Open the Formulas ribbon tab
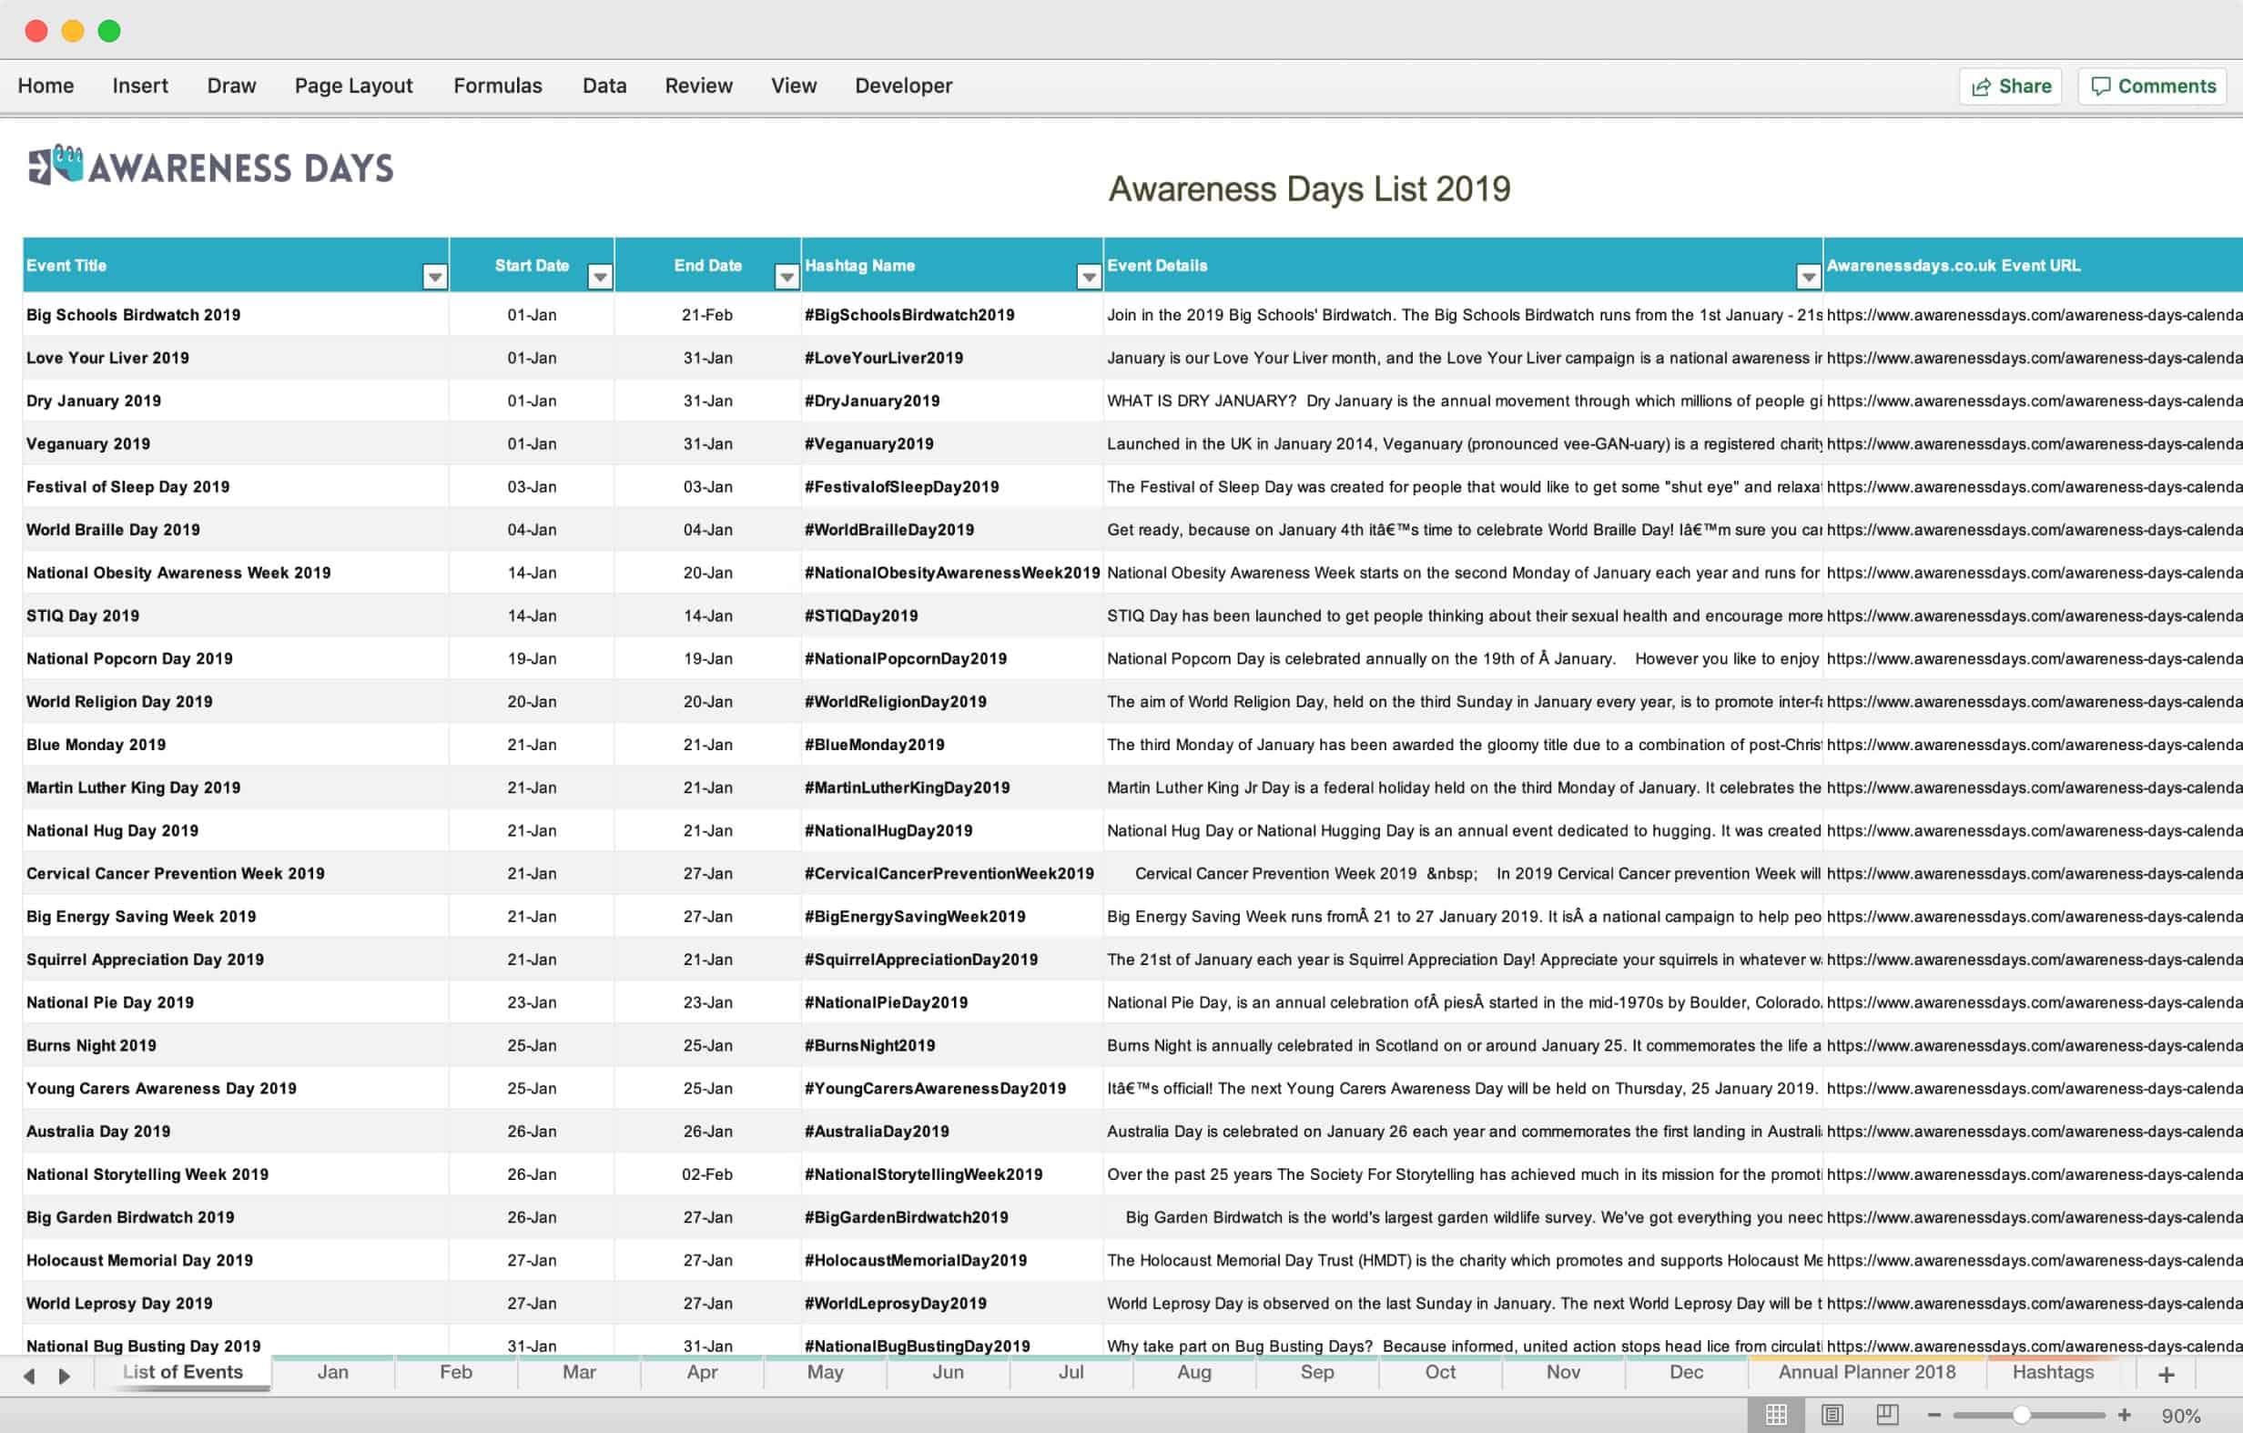The image size is (2243, 1433). pos(497,86)
